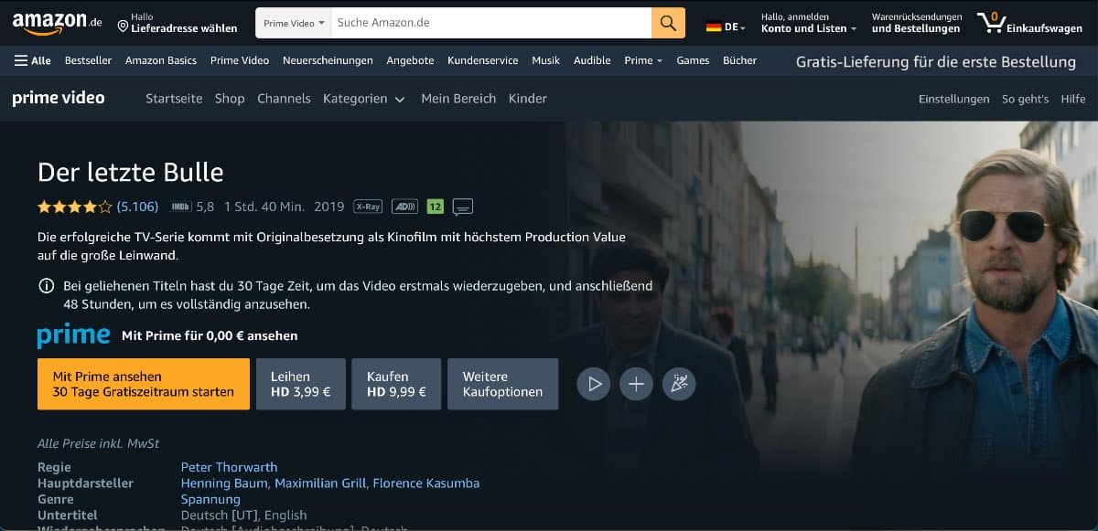This screenshot has width=1098, height=531.
Task: Open Mein Bereich tab
Action: tap(458, 99)
